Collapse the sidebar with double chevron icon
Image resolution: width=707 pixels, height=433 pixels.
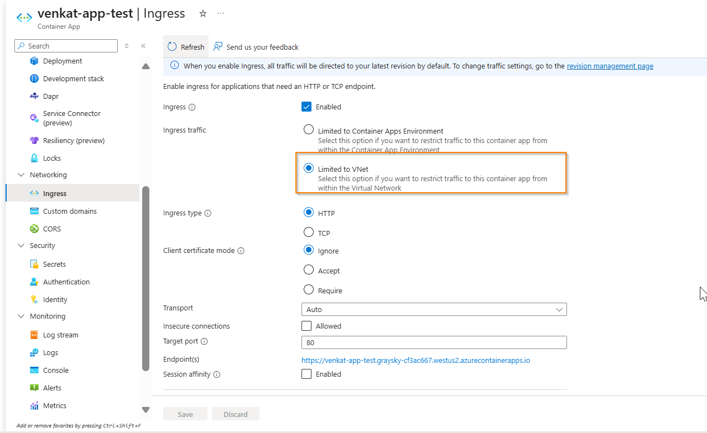(x=143, y=46)
